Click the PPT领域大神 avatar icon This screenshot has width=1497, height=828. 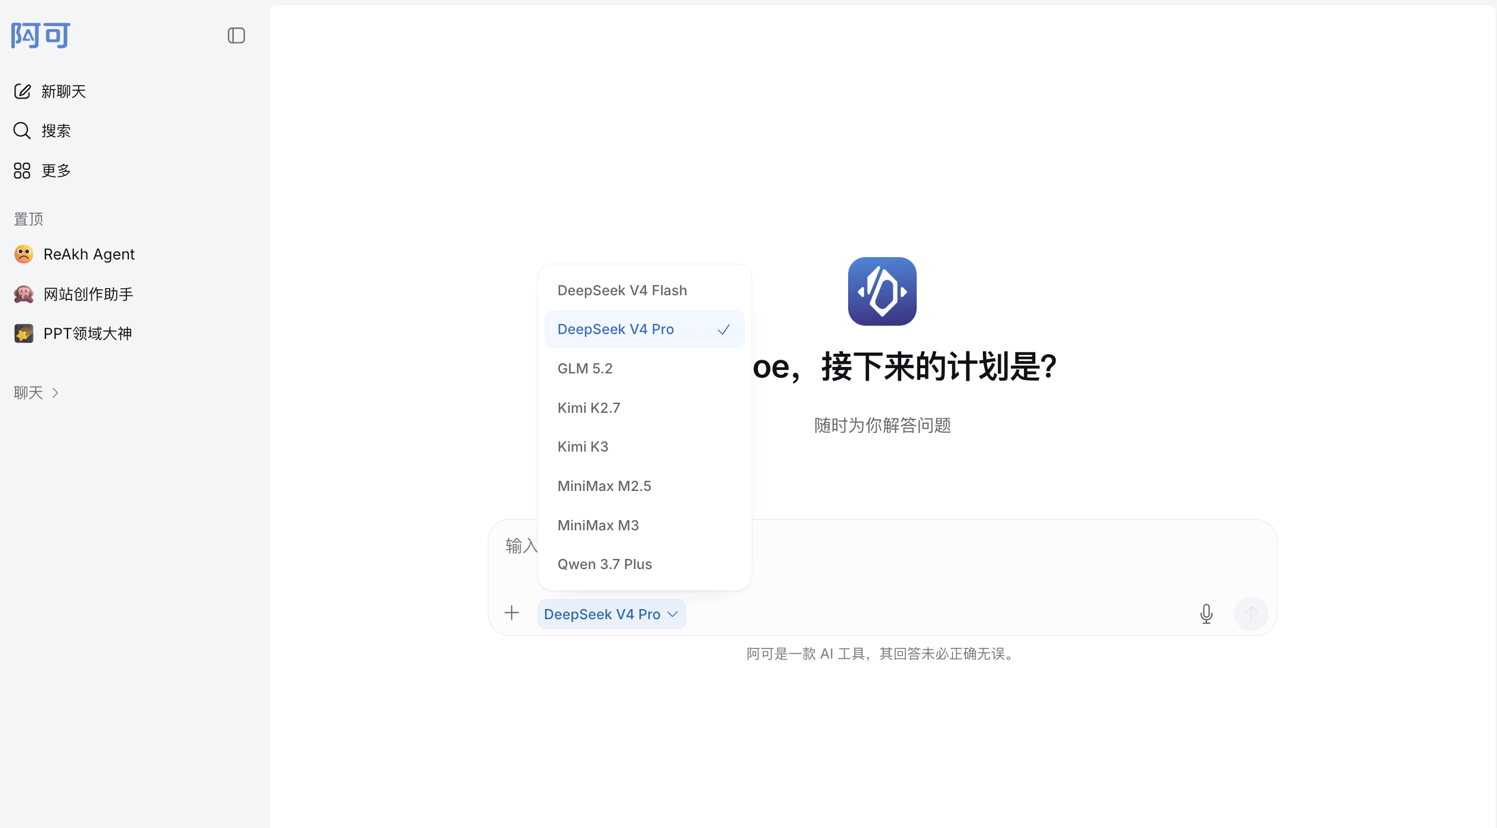pyautogui.click(x=24, y=333)
